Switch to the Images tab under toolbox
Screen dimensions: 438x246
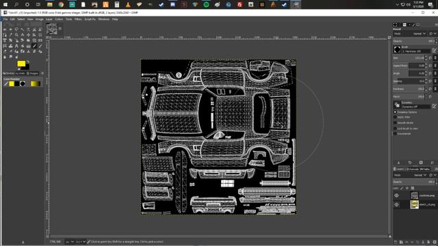coord(33,73)
